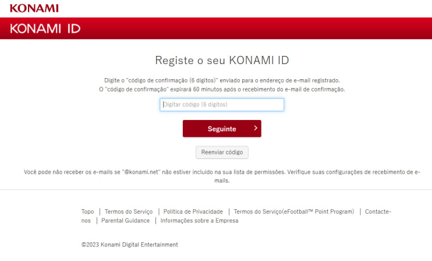This screenshot has width=432, height=261.
Task: Click the "Registe o seu KONAMI ID" heading
Action: [222, 61]
